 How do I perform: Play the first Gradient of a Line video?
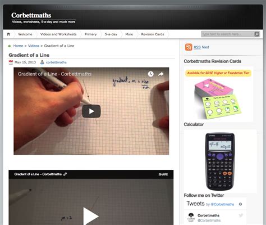click(91, 111)
